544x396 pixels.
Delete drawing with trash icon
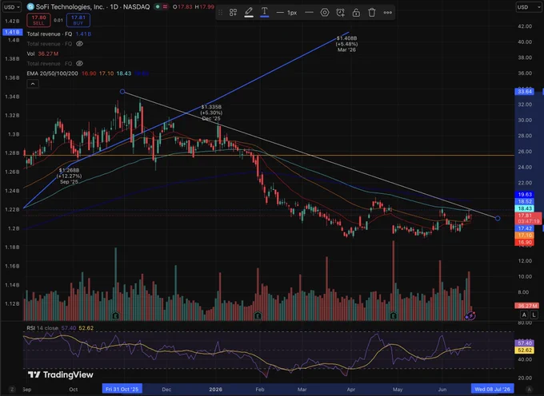[371, 13]
